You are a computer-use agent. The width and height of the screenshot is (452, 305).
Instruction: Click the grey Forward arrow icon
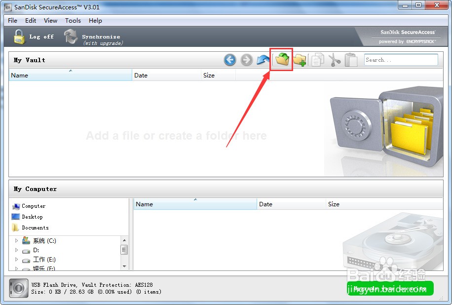246,60
